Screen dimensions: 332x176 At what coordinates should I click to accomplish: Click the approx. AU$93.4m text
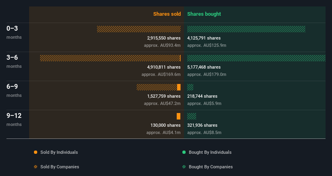(x=162, y=46)
